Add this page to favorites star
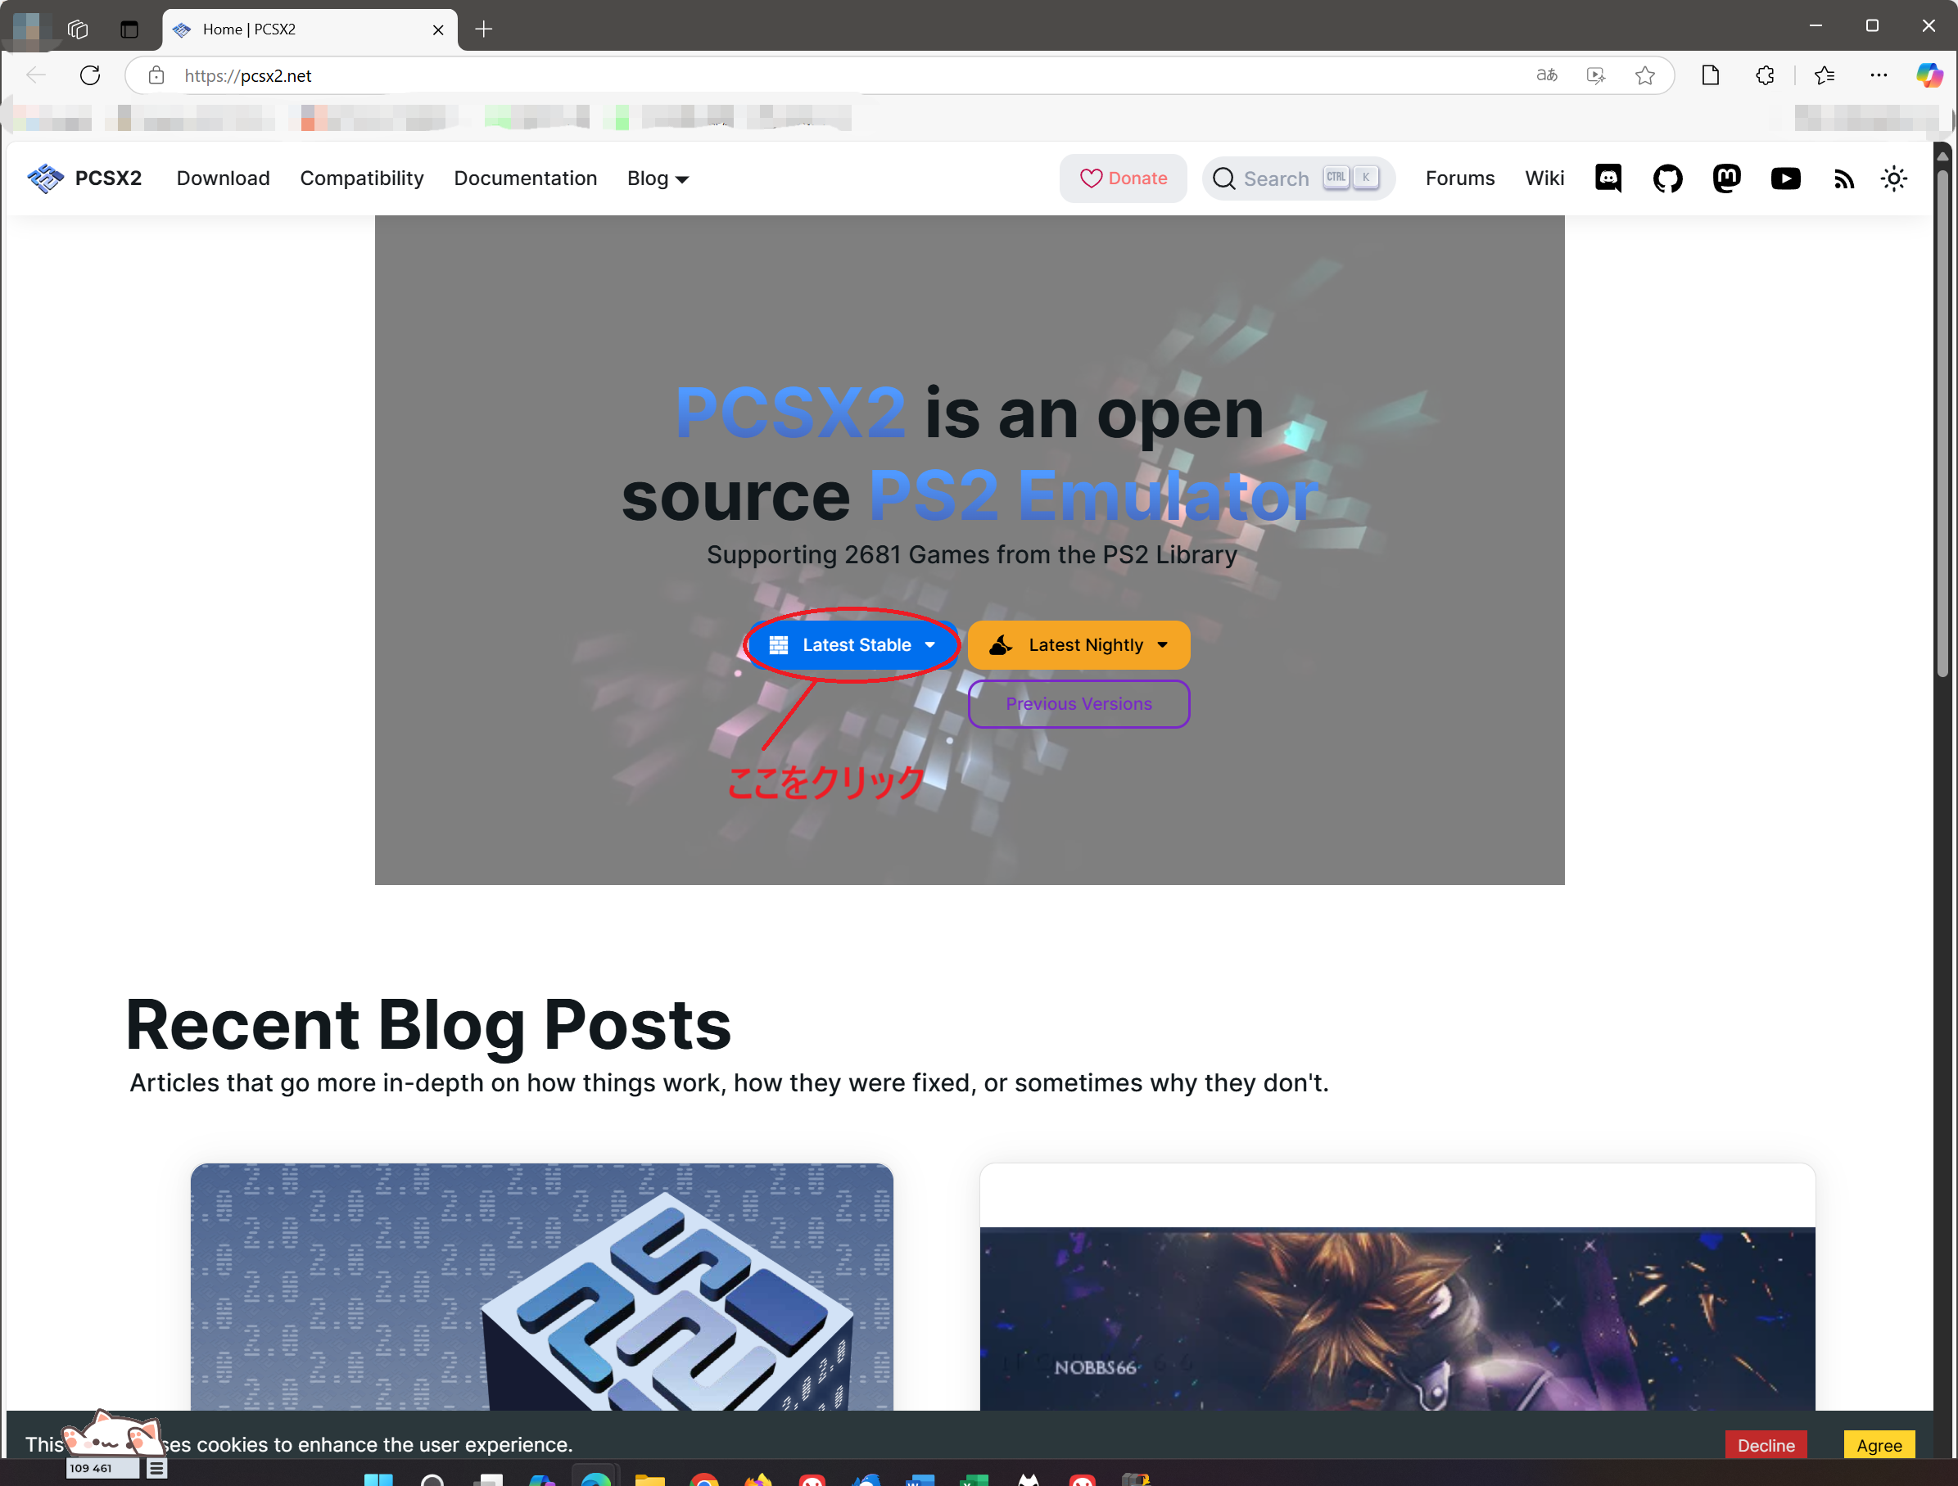 1644,75
